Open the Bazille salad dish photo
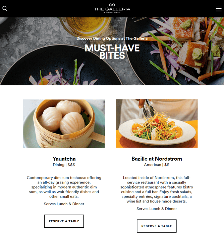The height and width of the screenshot is (235, 224). pos(157,124)
